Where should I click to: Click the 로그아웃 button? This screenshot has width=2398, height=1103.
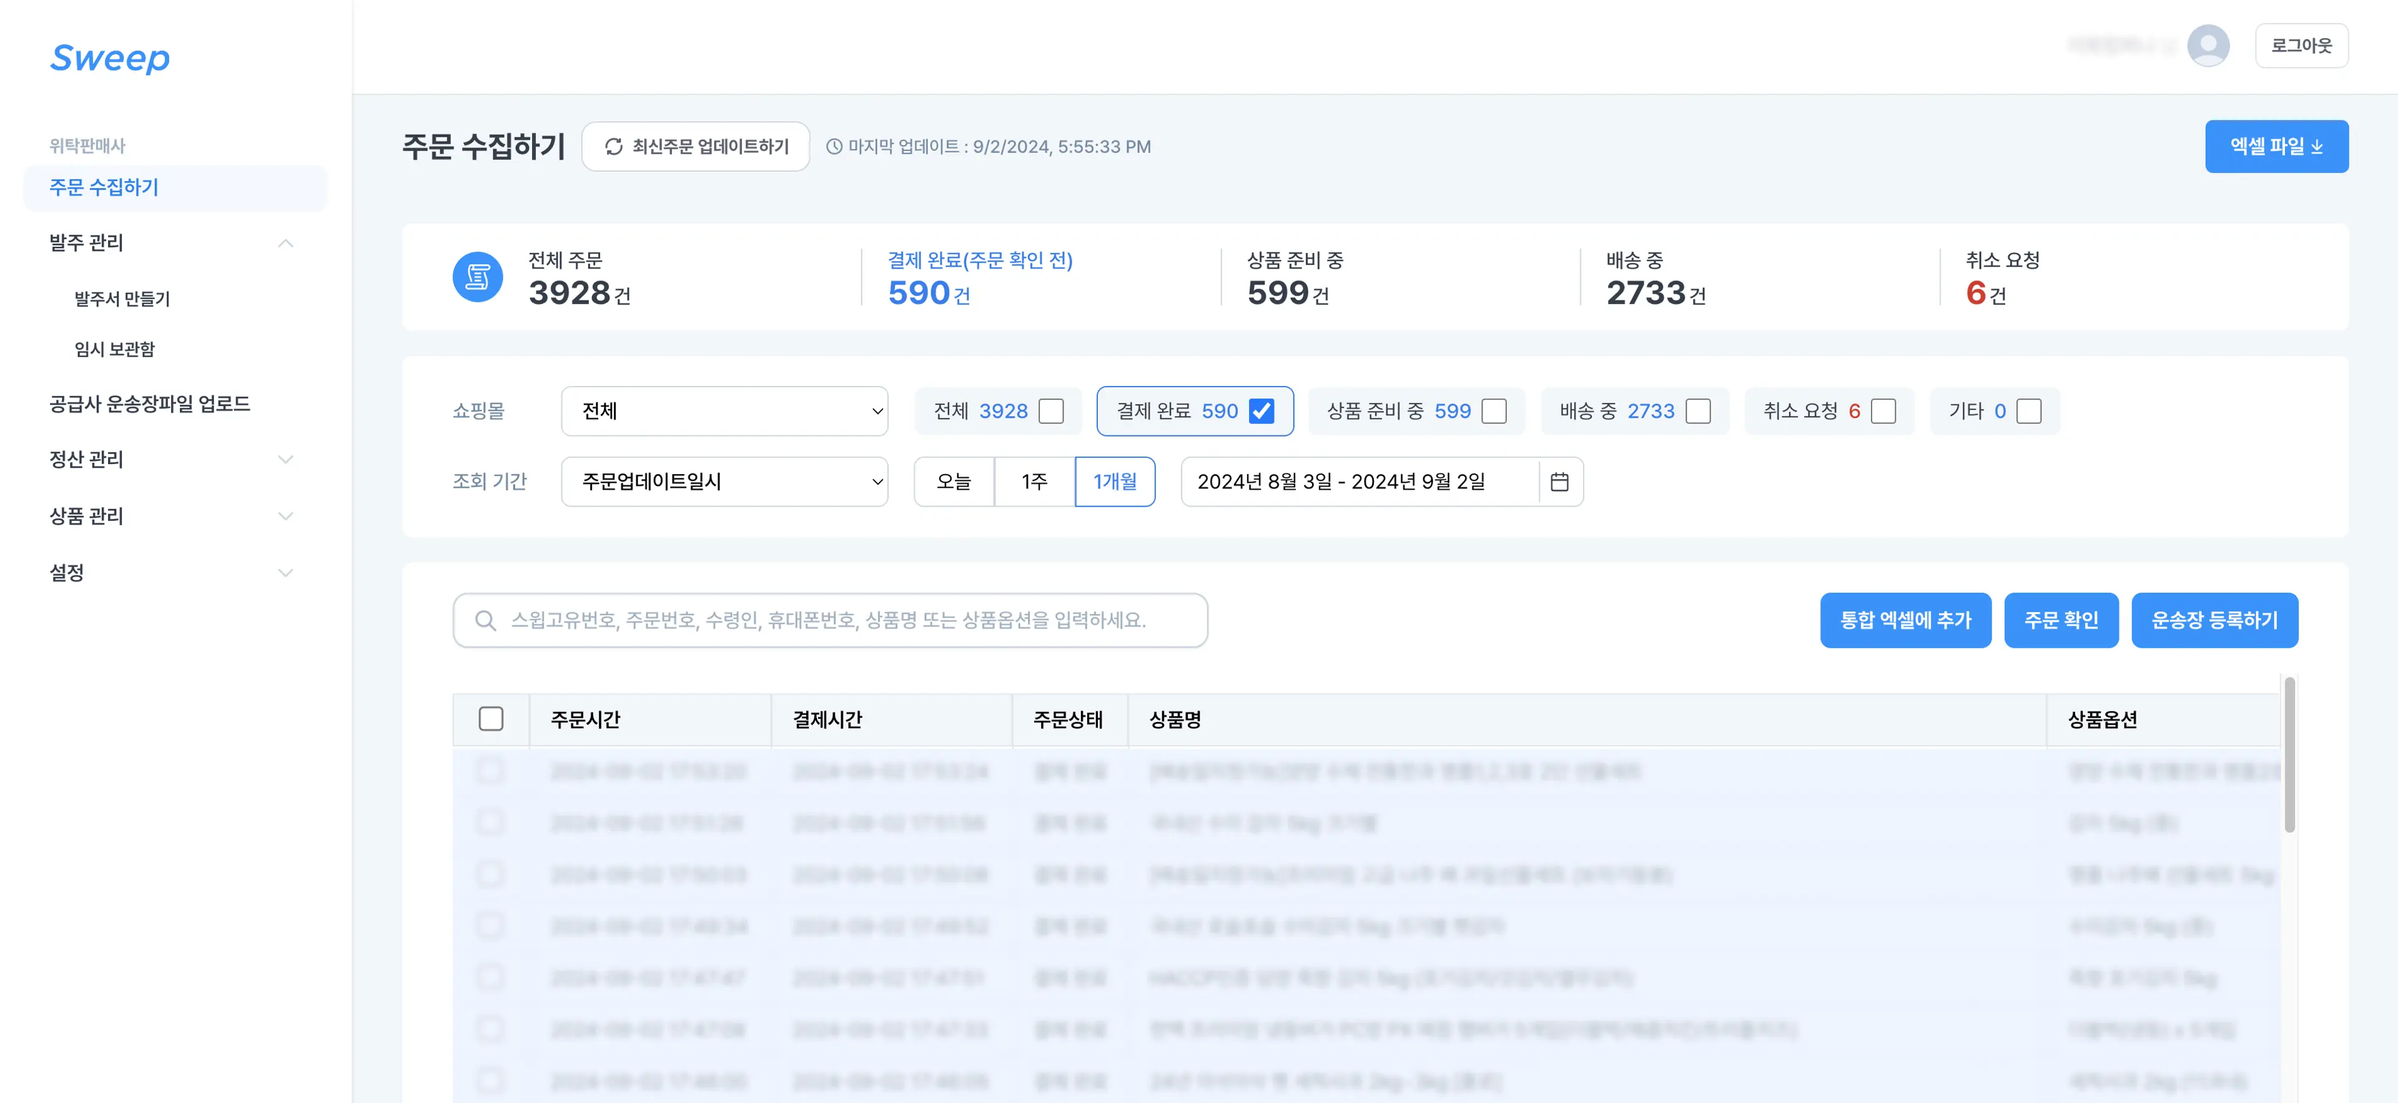2301,46
